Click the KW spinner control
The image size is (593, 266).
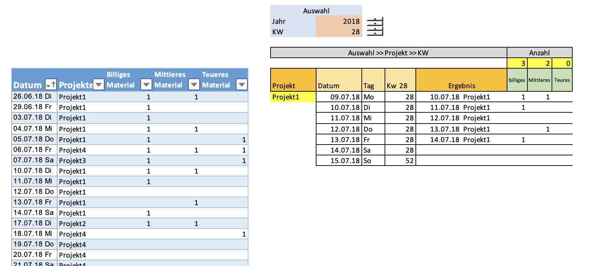pyautogui.click(x=375, y=32)
